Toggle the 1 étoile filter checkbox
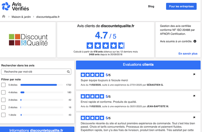202x132 pixels. click(3, 115)
